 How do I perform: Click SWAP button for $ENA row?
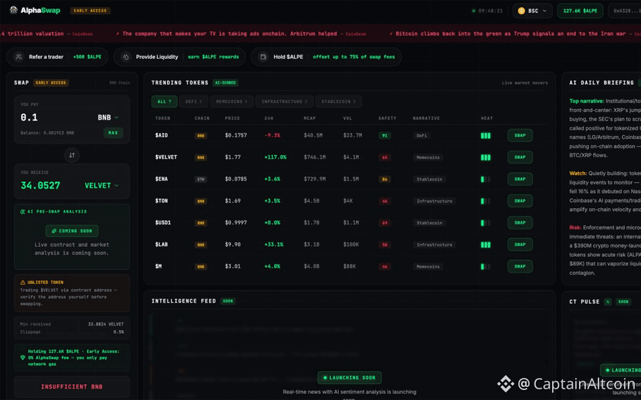[520, 179]
